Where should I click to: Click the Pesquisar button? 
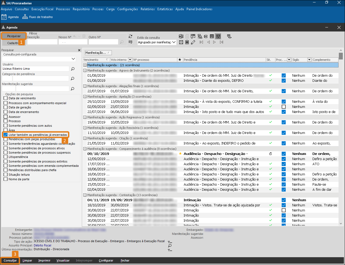pos(14,36)
